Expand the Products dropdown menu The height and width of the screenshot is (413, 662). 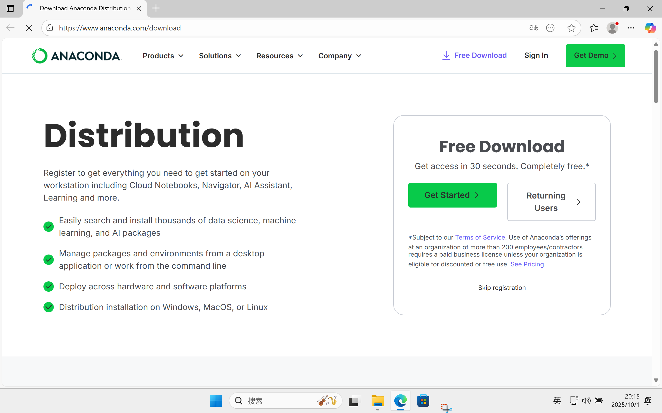[x=163, y=56]
